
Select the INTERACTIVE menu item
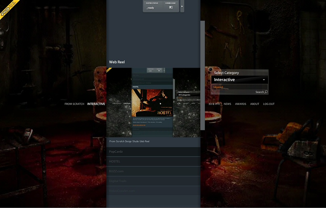click(96, 104)
